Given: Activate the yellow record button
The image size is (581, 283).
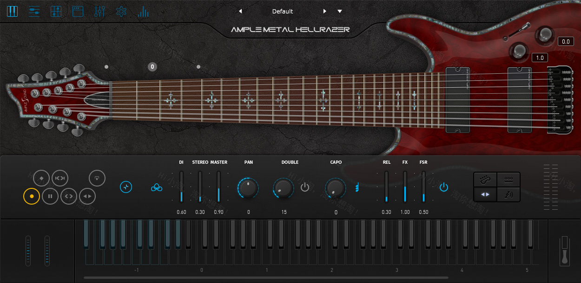Looking at the screenshot, I should (31, 196).
